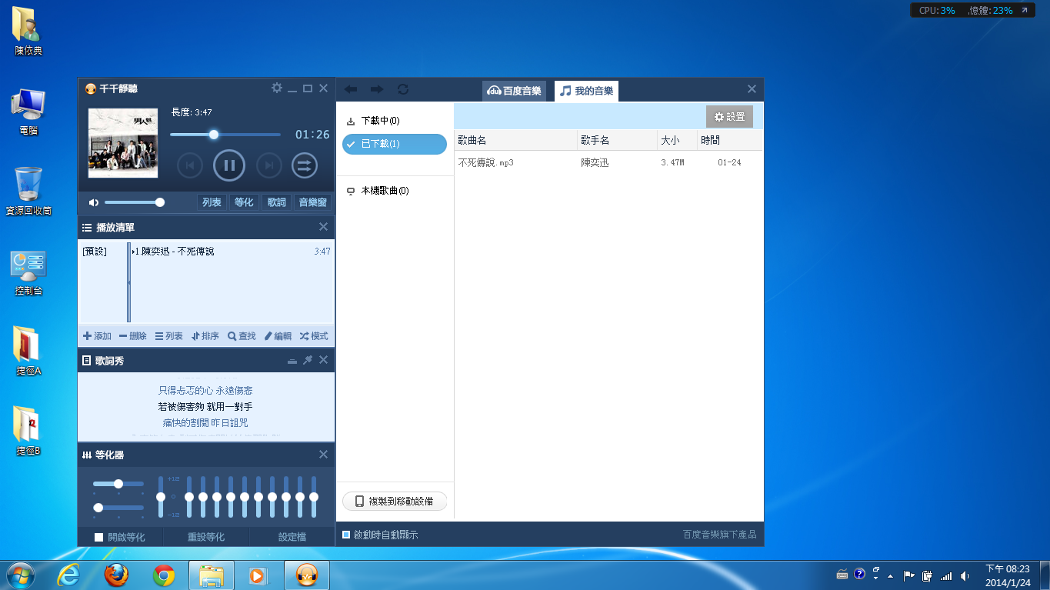Toggle the 列表 playlist panel button

(212, 202)
